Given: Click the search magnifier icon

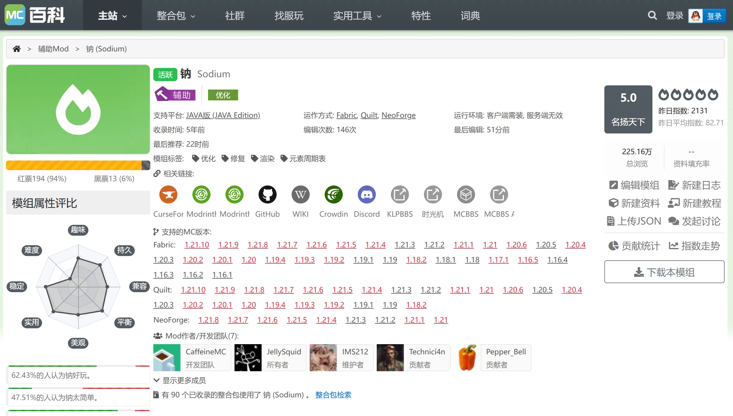Looking at the screenshot, I should (x=652, y=15).
